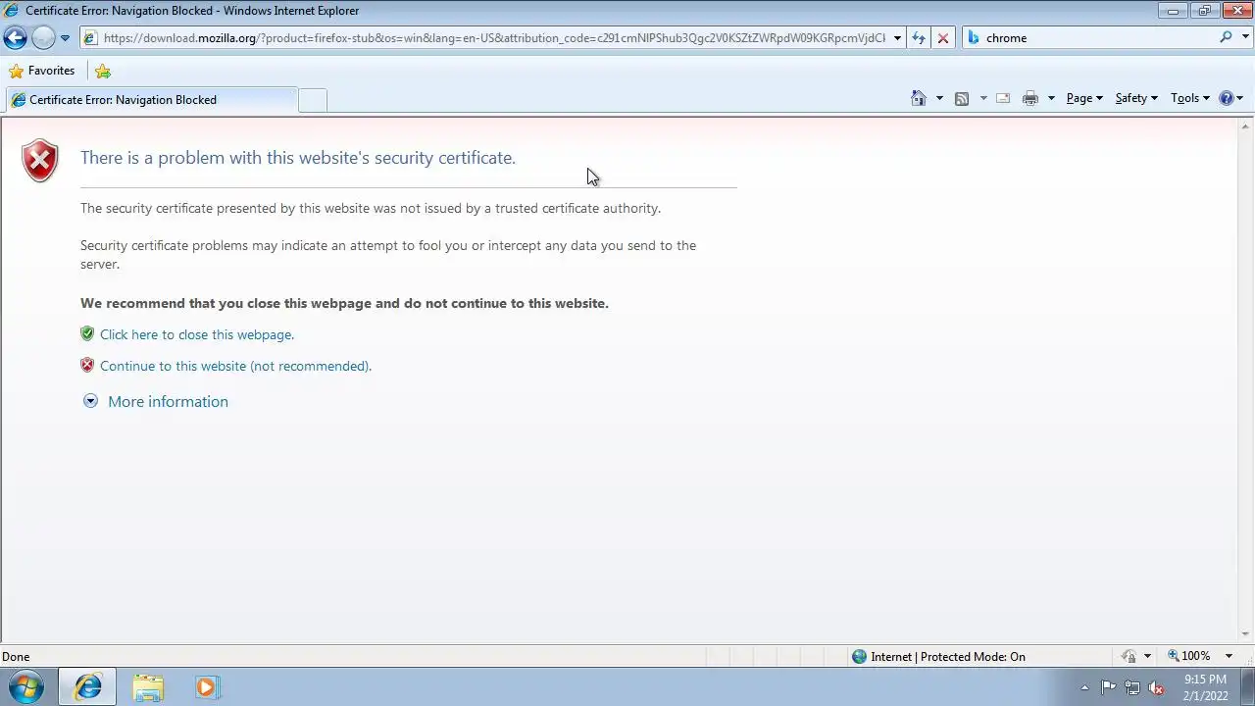Go back with the browser Back arrow

[15, 38]
